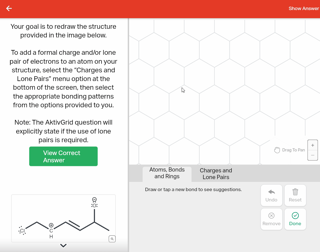Click the back arrow in the red header
The image size is (320, 252).
[x=9, y=8]
